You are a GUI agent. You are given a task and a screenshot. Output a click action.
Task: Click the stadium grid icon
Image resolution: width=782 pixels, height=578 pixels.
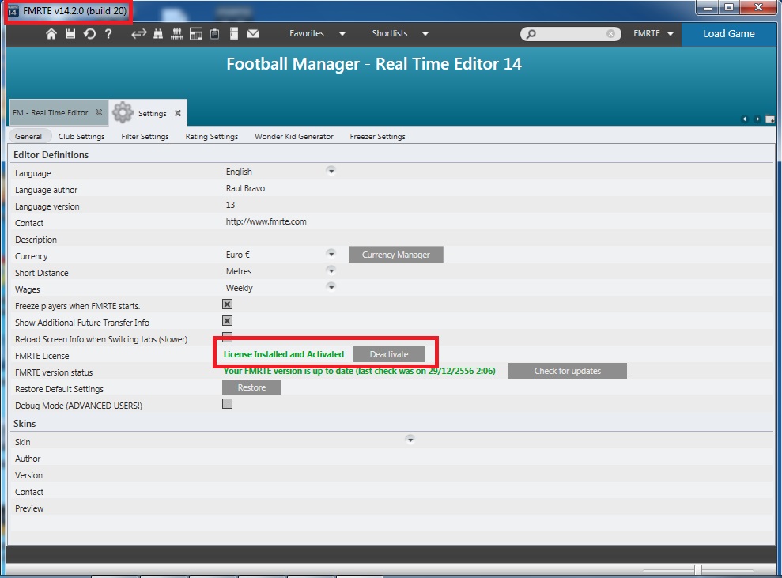196,34
